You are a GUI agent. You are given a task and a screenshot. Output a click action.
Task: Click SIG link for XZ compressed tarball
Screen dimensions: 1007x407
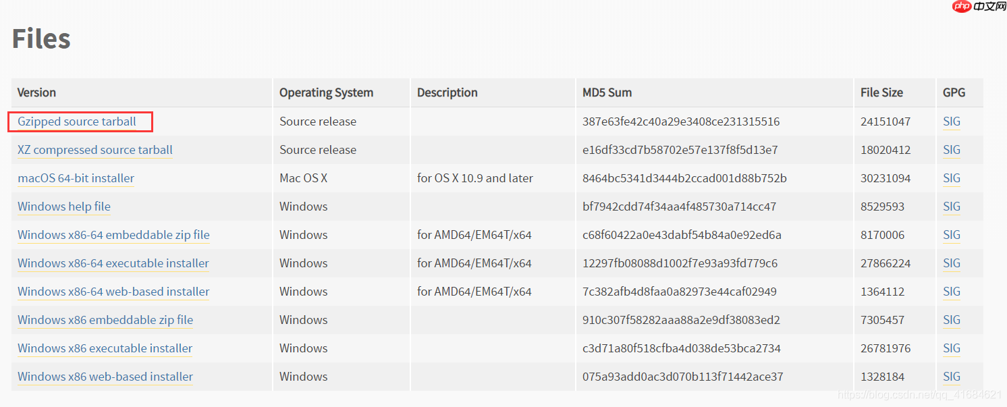pyautogui.click(x=952, y=150)
